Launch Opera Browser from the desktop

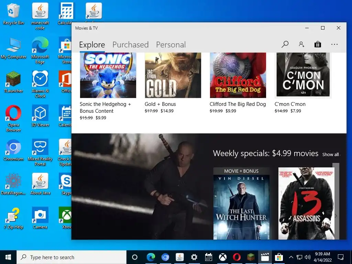pos(13,119)
